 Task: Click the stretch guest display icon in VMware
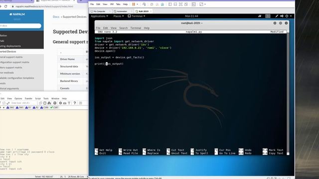201,4
